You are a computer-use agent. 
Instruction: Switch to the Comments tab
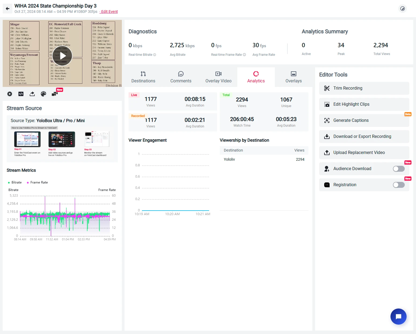pos(181,77)
